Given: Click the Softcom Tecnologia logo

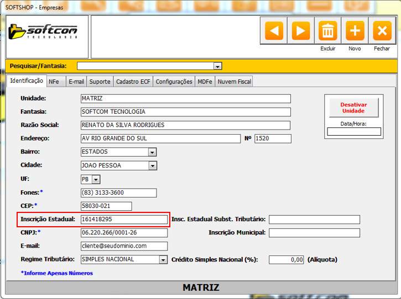Looking at the screenshot, I should pyautogui.click(x=42, y=31).
